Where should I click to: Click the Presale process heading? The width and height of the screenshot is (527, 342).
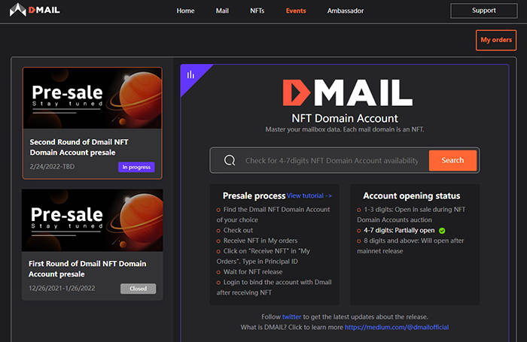coord(254,195)
